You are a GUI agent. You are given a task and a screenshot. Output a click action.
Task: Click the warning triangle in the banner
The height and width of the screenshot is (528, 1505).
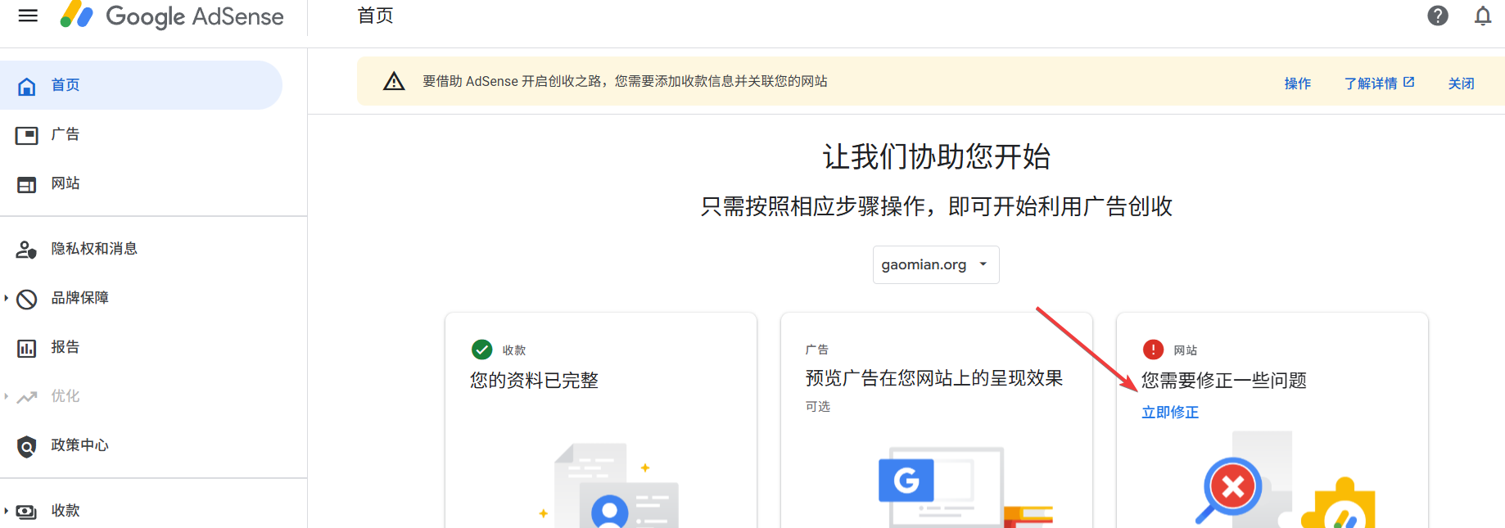click(394, 81)
